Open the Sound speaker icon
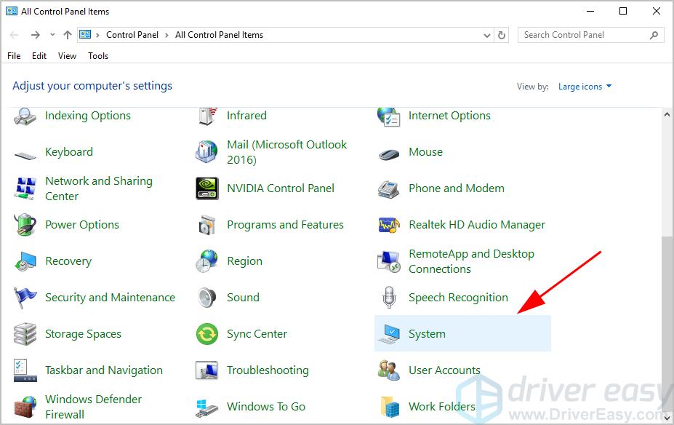The image size is (674, 425). tap(207, 298)
